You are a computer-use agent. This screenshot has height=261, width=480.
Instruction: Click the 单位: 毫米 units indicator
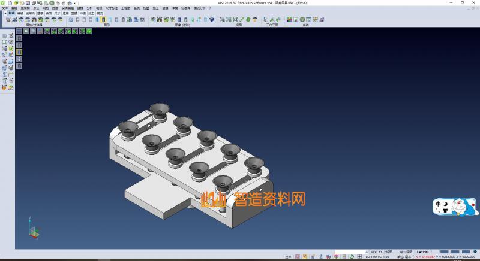tap(404, 257)
